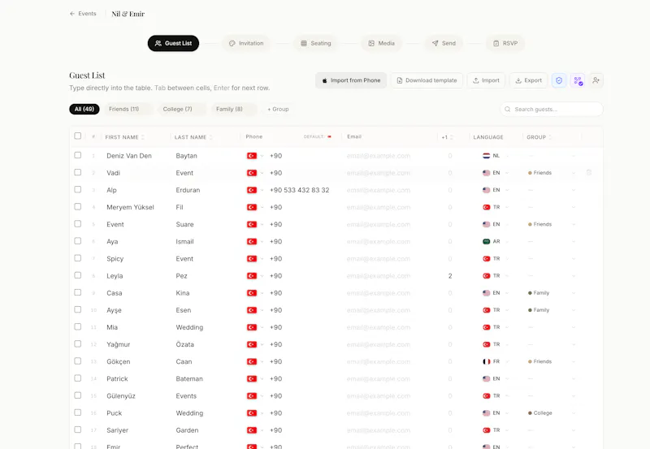Select Meryem Yüksel's checkbox
The width and height of the screenshot is (650, 449).
[77, 206]
